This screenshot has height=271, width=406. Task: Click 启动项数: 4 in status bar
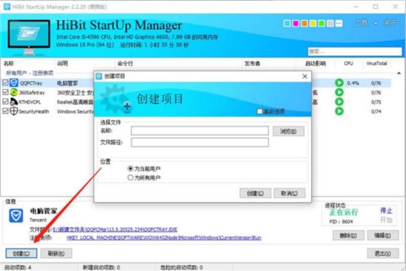click(x=18, y=267)
